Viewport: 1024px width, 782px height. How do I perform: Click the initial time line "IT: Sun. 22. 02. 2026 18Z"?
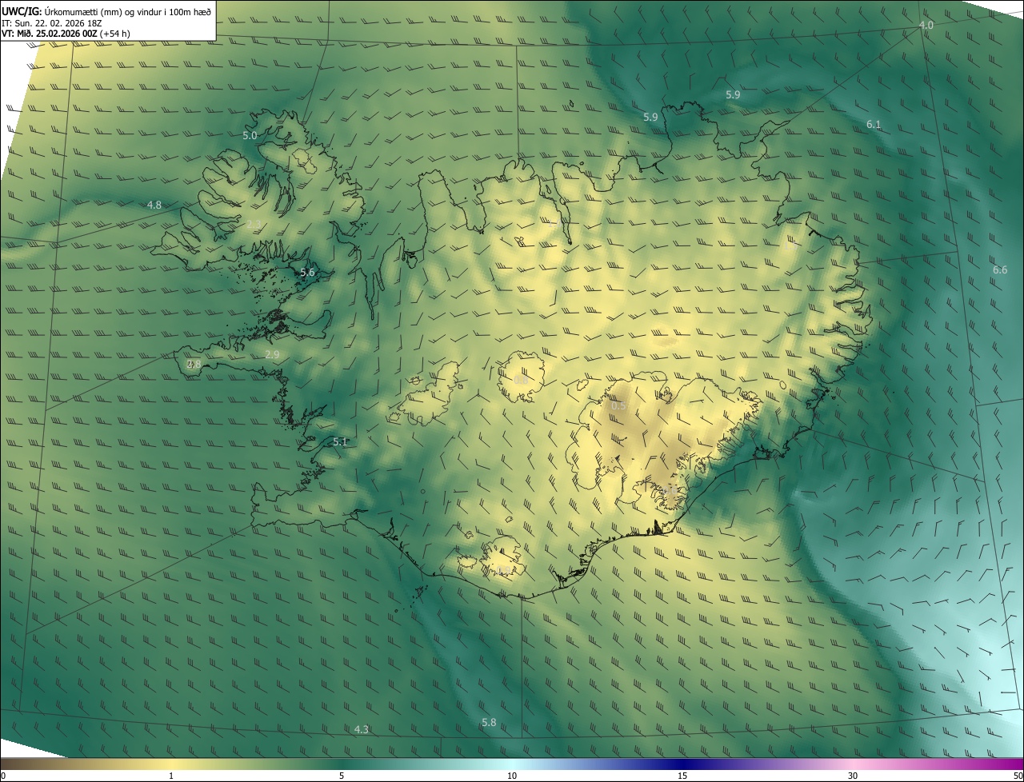tap(52, 24)
